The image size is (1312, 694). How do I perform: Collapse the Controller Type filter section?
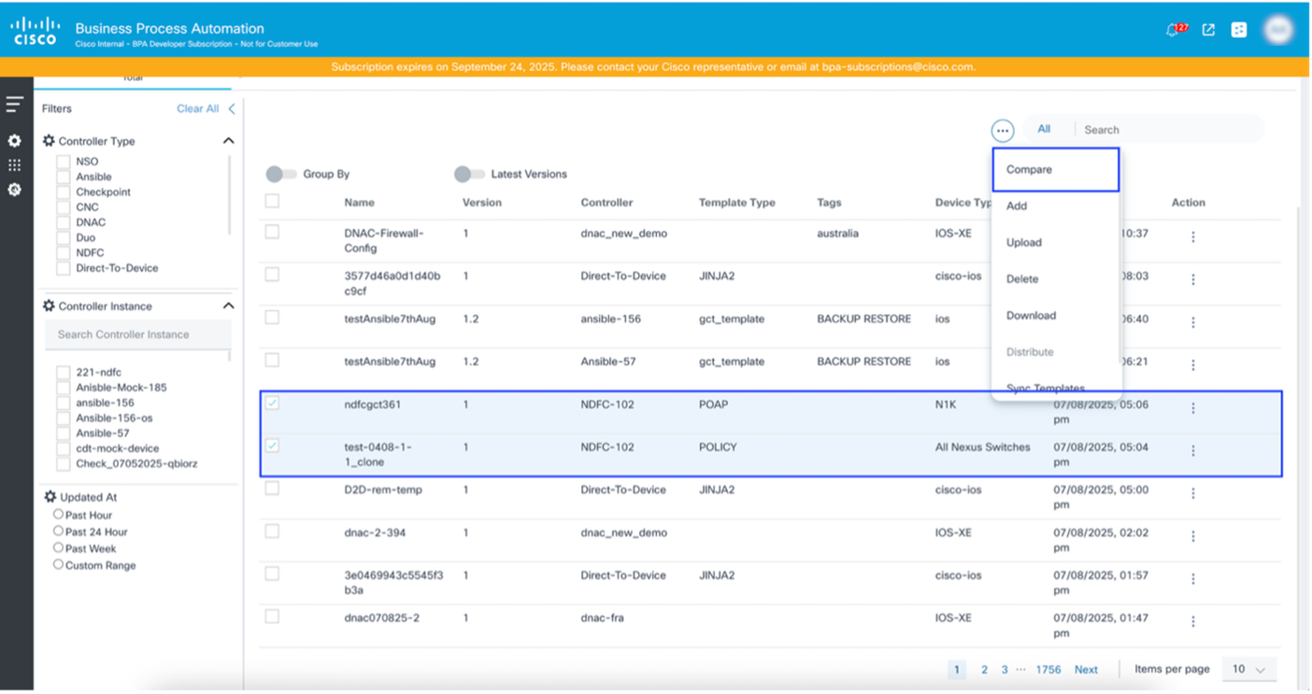[228, 141]
